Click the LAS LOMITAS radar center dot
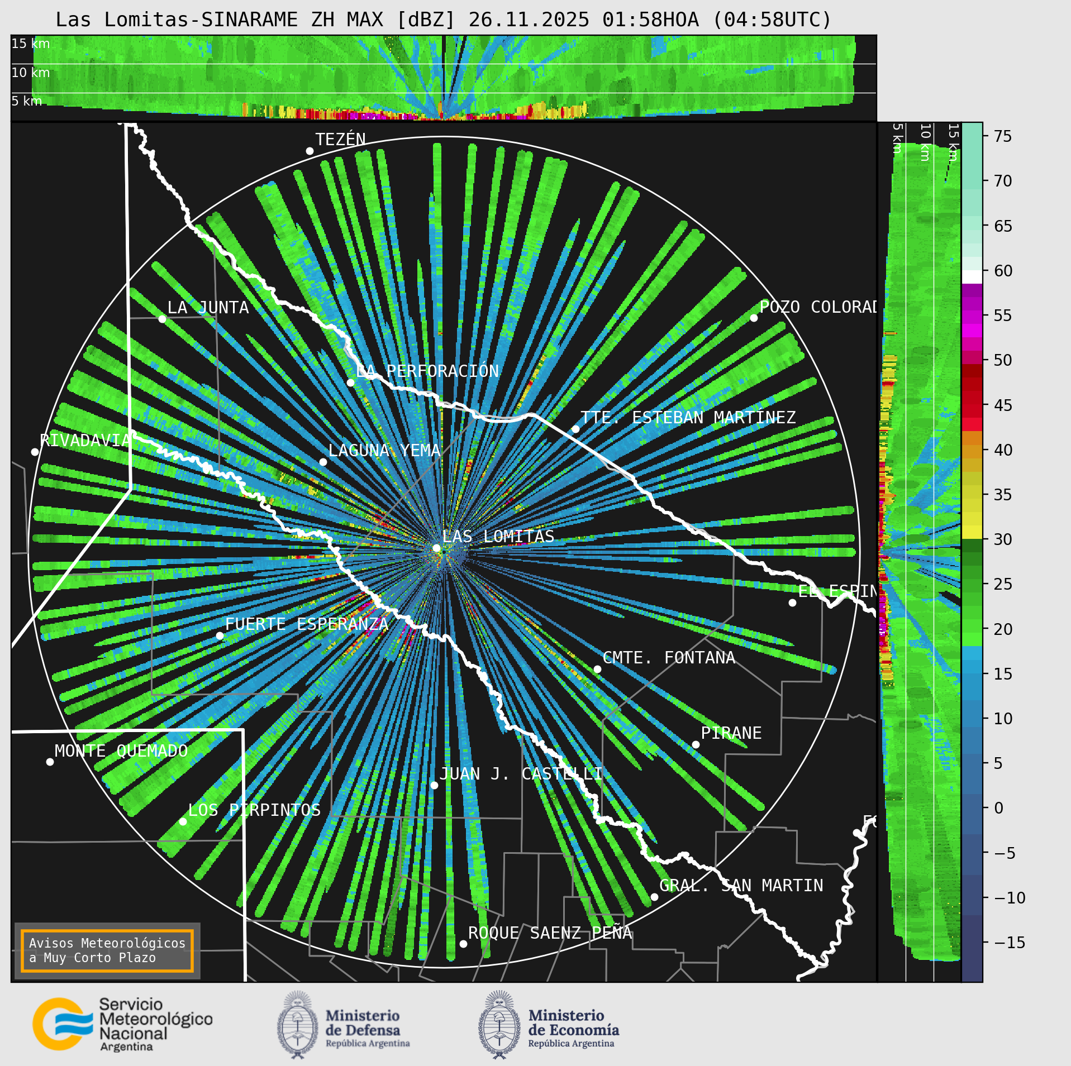Viewport: 1071px width, 1066px height. pyautogui.click(x=436, y=548)
